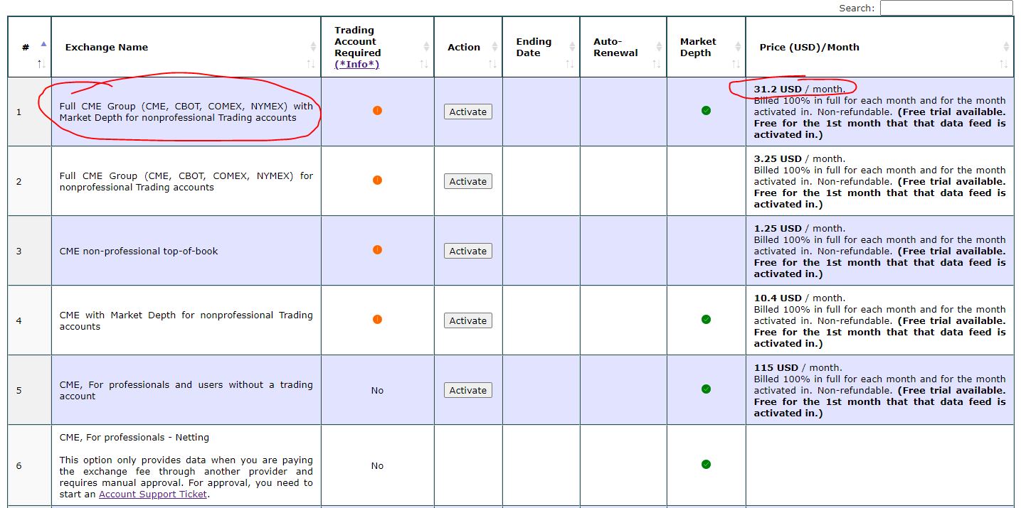1021x508 pixels.
Task: Click row number 1 cell
Action: coord(29,112)
